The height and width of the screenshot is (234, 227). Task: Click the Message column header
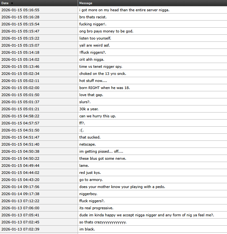pyautogui.click(x=86, y=3)
